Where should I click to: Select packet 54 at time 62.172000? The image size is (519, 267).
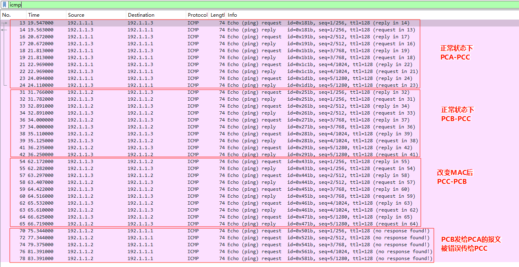point(204,161)
